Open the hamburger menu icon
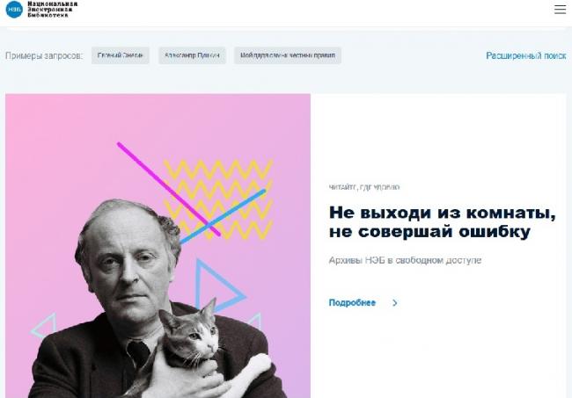 (560, 10)
